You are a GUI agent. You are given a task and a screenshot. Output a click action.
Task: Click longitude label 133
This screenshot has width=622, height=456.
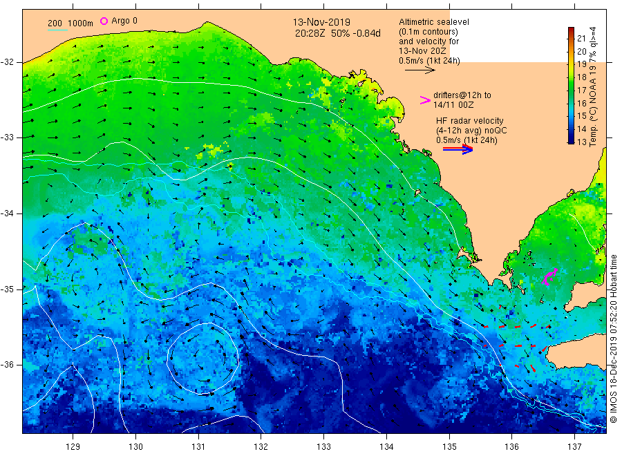[323, 447]
